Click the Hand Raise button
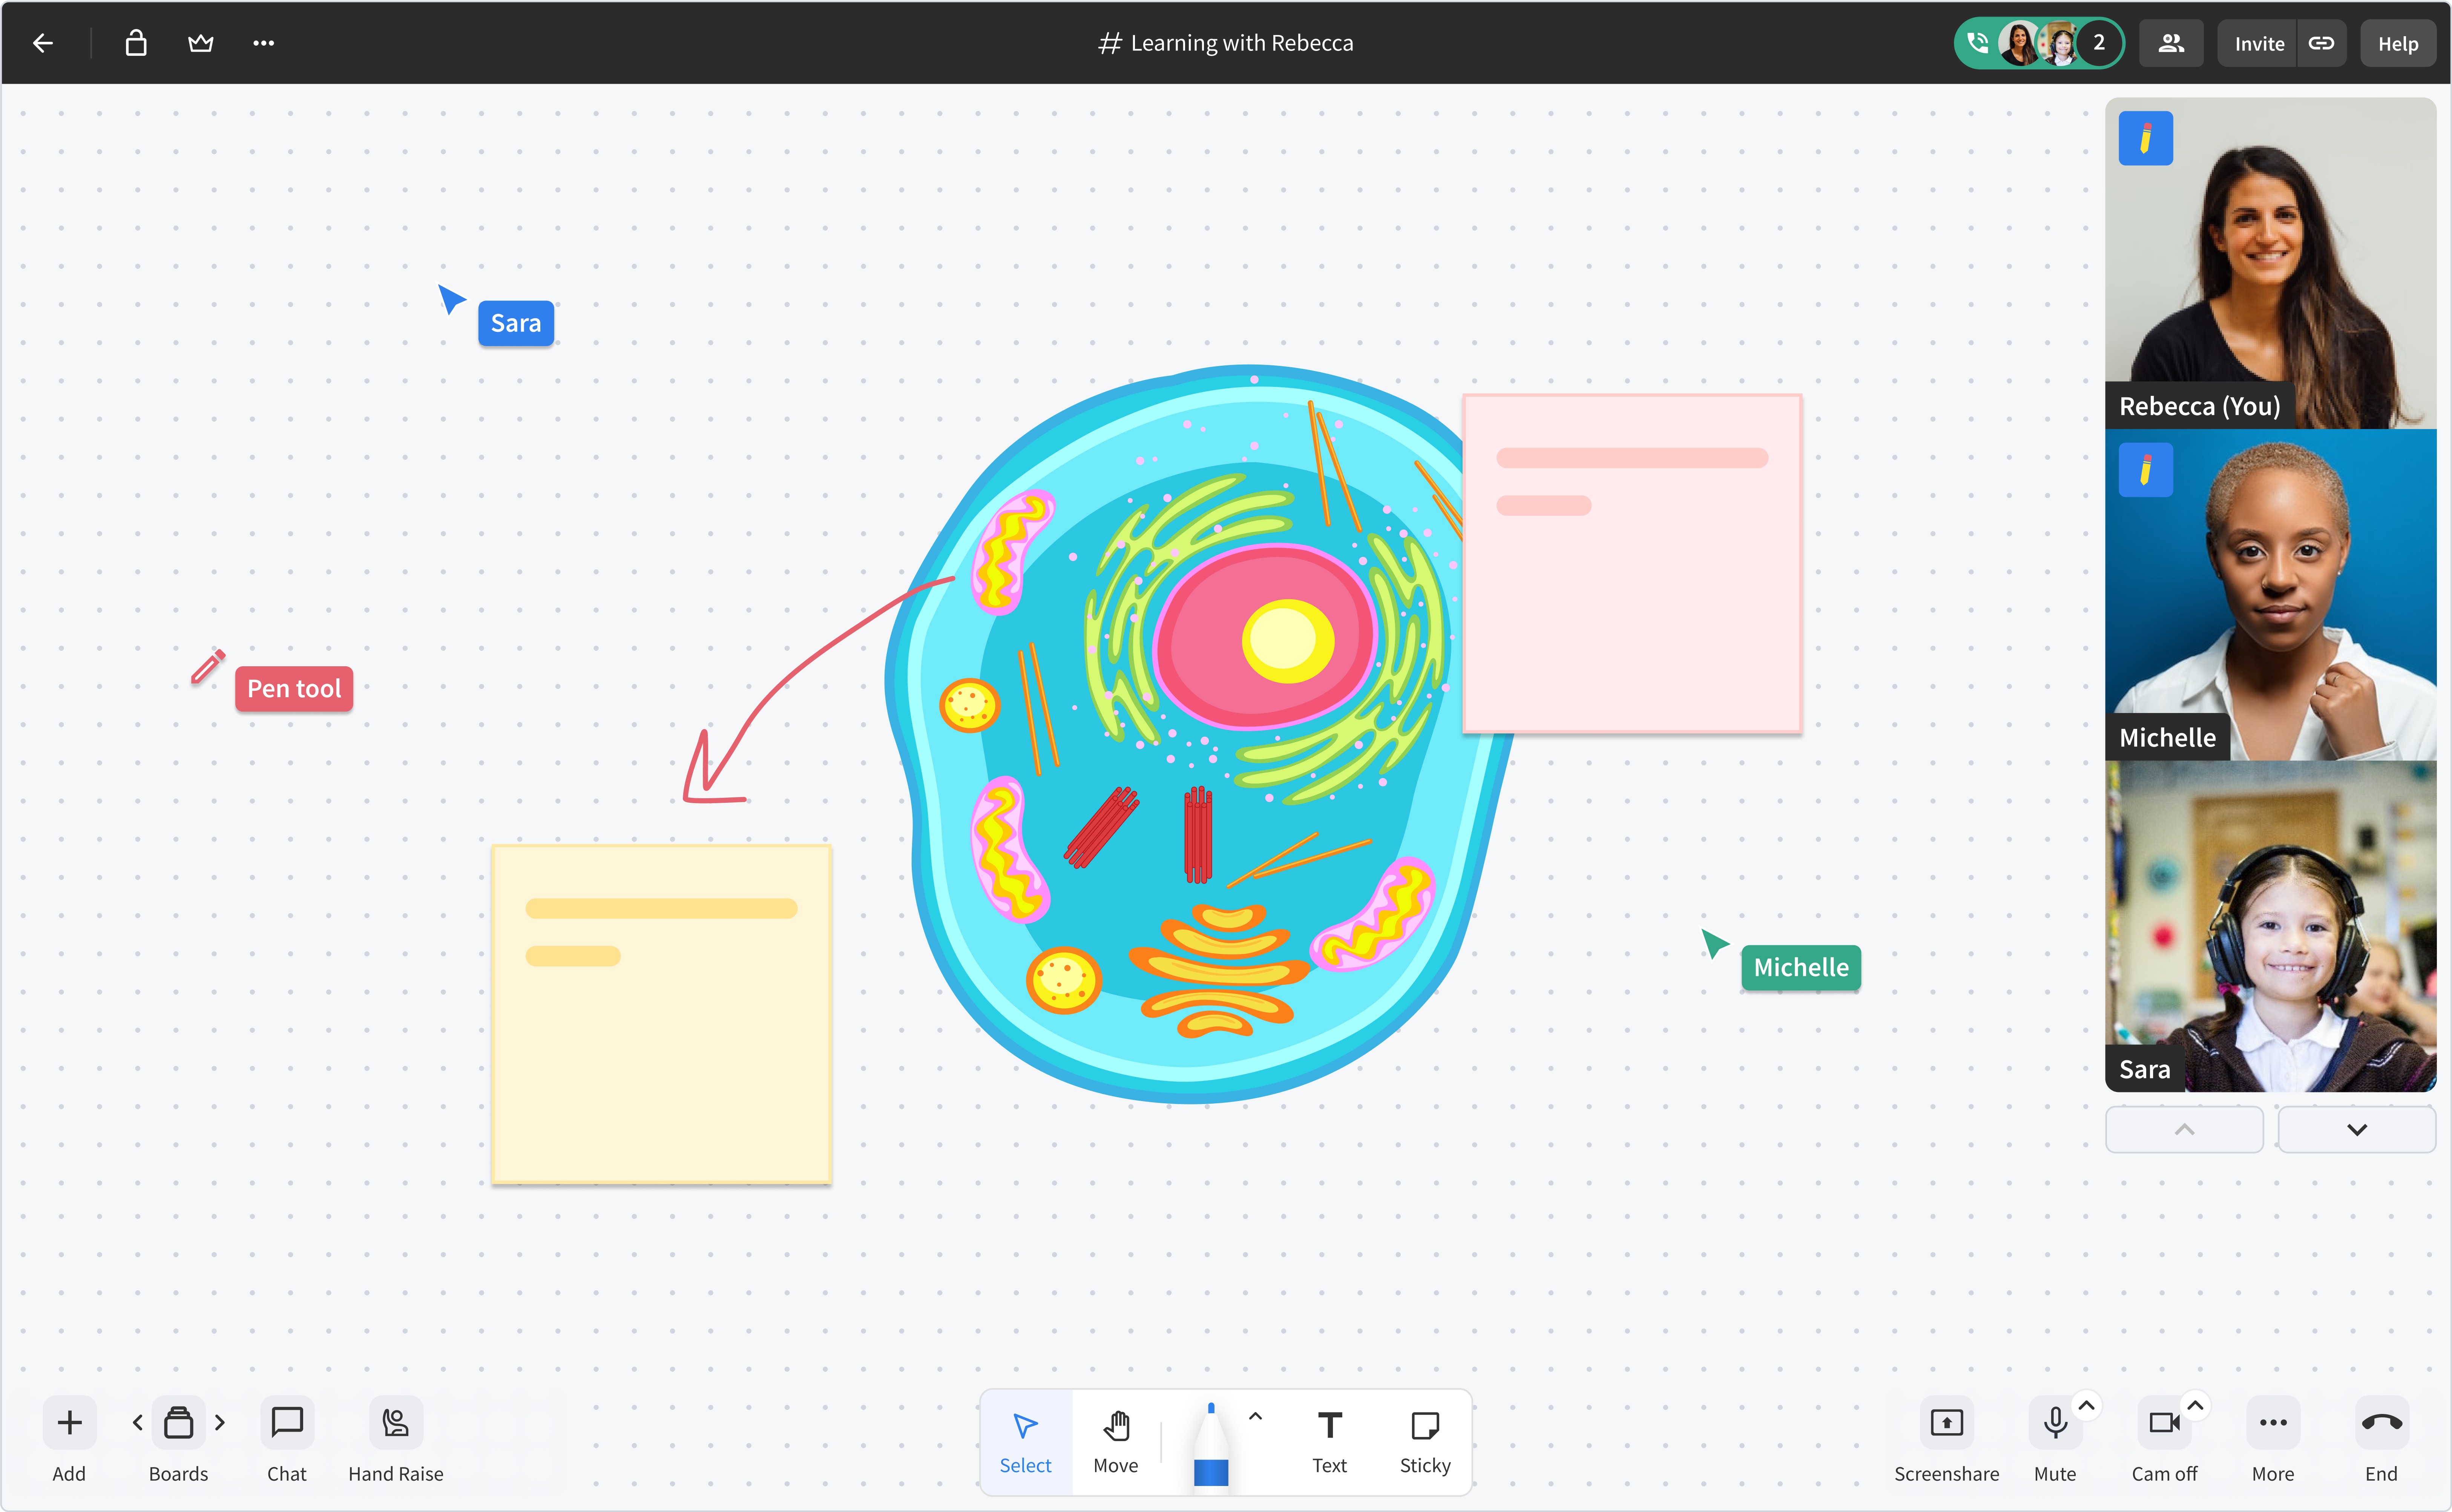2452x1512 pixels. pos(396,1422)
